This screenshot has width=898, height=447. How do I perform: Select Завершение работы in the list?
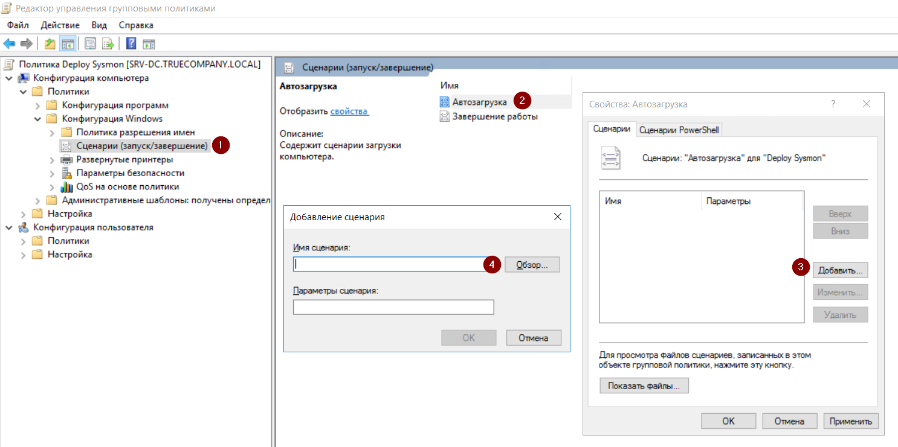[494, 116]
